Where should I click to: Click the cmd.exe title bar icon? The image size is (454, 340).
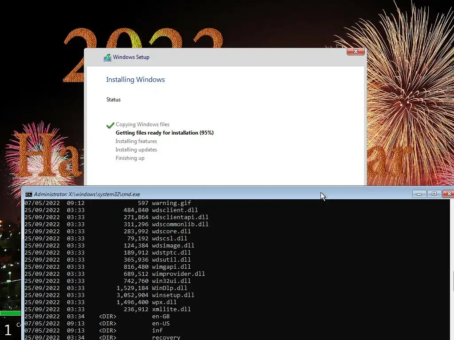tap(29, 194)
